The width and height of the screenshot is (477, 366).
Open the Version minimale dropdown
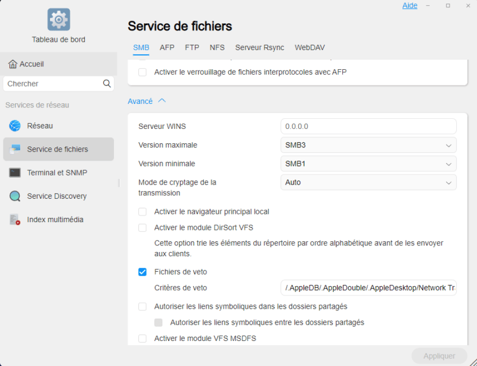[x=368, y=164]
